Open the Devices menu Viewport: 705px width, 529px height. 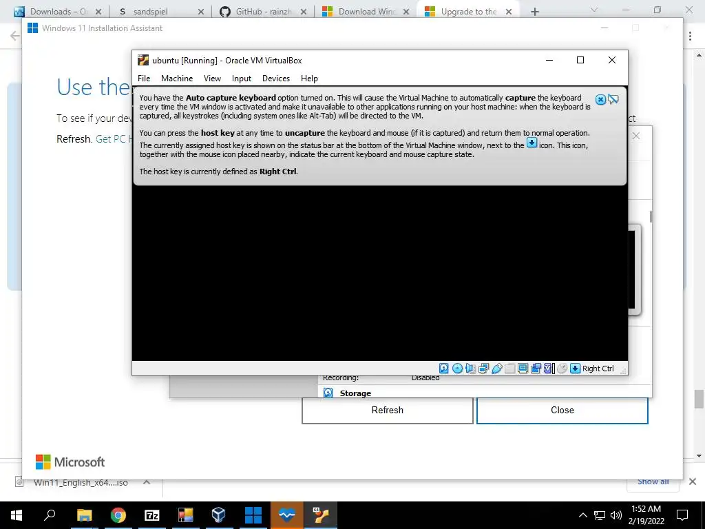point(276,79)
